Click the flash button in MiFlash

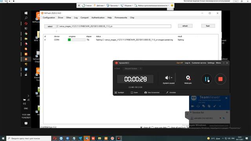point(208,26)
